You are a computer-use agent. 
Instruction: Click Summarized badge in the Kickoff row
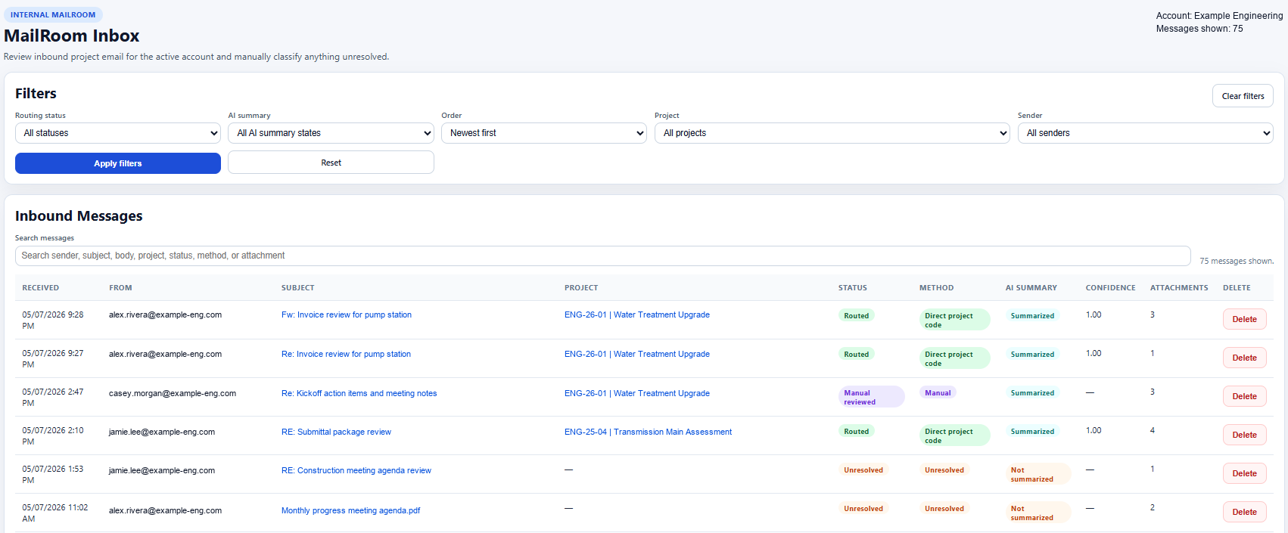[1032, 392]
